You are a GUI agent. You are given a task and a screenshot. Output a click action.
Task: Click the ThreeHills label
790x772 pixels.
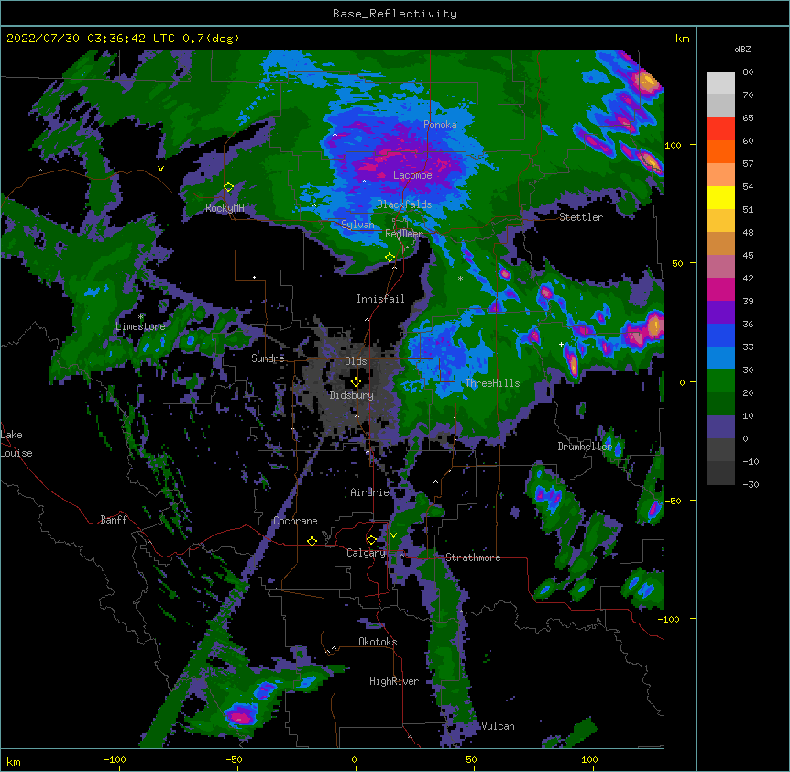coord(492,383)
